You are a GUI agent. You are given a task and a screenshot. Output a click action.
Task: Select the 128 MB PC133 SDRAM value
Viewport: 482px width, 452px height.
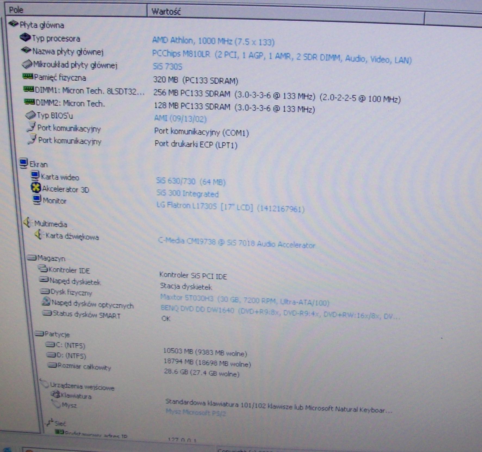(234, 107)
